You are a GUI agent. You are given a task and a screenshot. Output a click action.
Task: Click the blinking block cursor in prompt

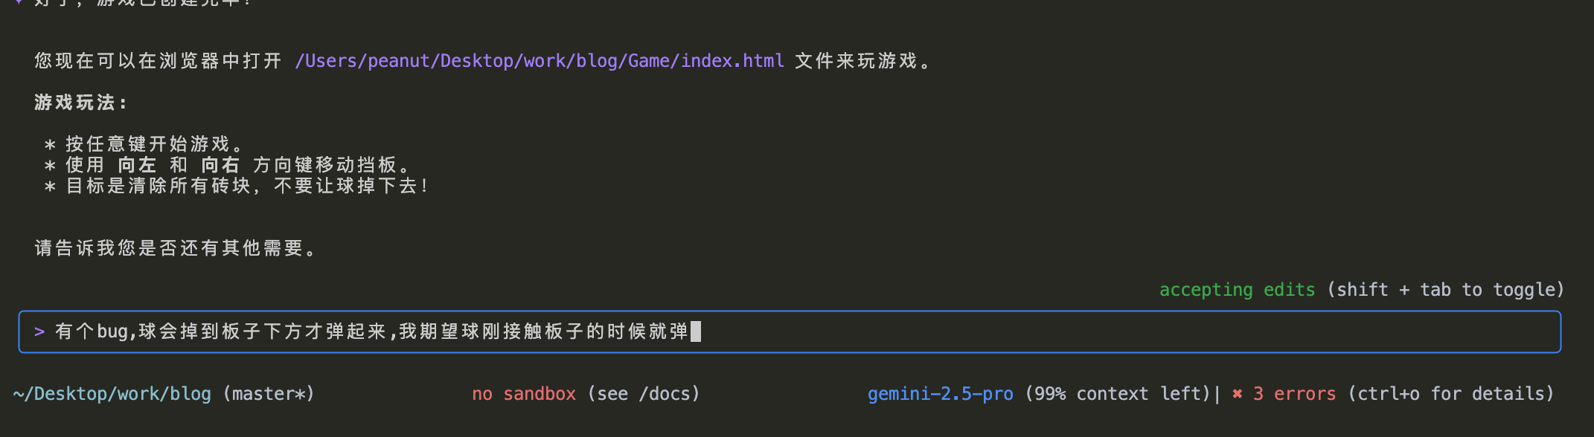(696, 331)
